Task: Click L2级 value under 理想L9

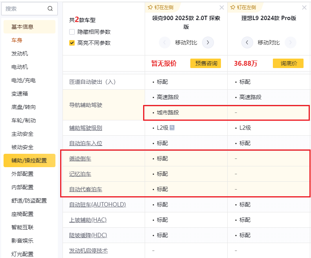Action: pyautogui.click(x=245, y=128)
